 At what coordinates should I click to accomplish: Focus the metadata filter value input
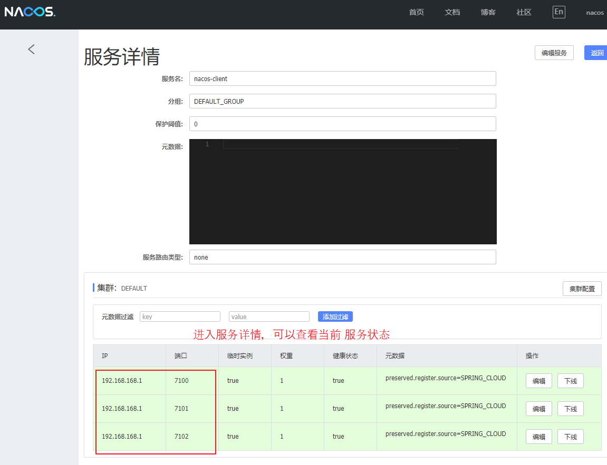click(x=269, y=316)
